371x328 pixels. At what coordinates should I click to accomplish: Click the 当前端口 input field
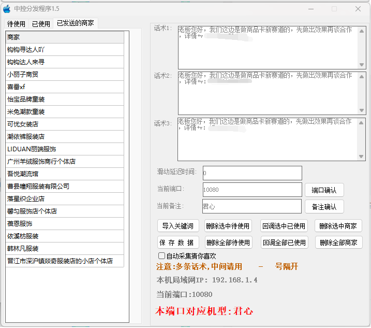coord(251,190)
